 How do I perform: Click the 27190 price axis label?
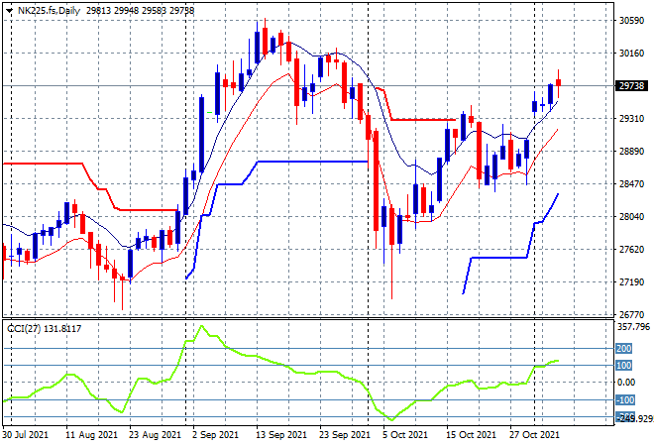pos(631,282)
